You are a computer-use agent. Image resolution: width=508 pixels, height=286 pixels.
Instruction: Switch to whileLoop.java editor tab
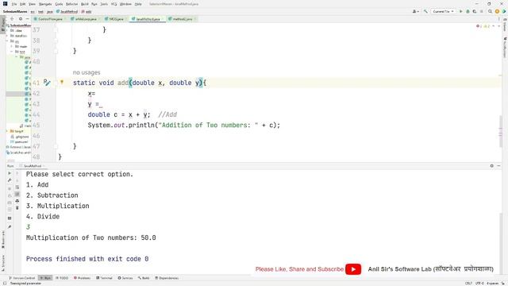(86, 19)
